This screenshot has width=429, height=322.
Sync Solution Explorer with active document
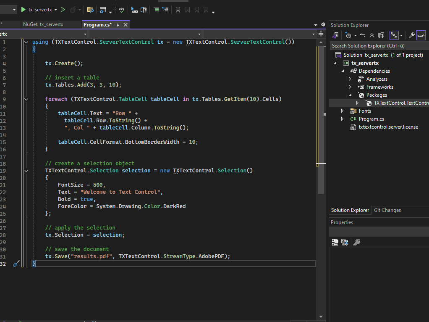tap(363, 35)
